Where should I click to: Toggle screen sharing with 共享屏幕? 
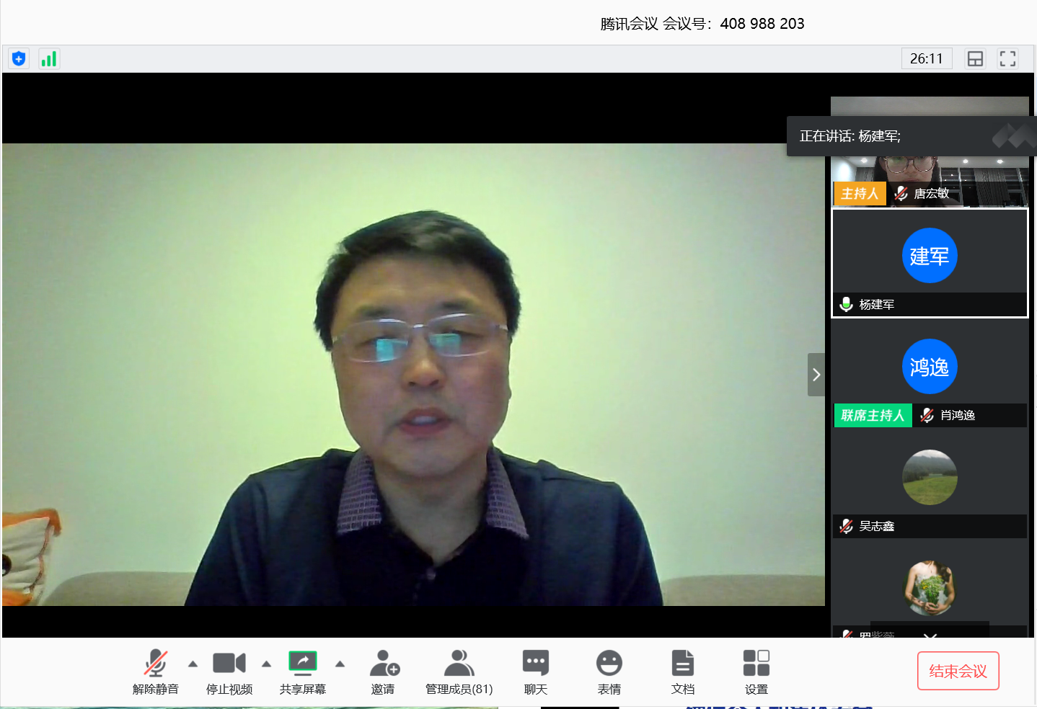coord(303,670)
